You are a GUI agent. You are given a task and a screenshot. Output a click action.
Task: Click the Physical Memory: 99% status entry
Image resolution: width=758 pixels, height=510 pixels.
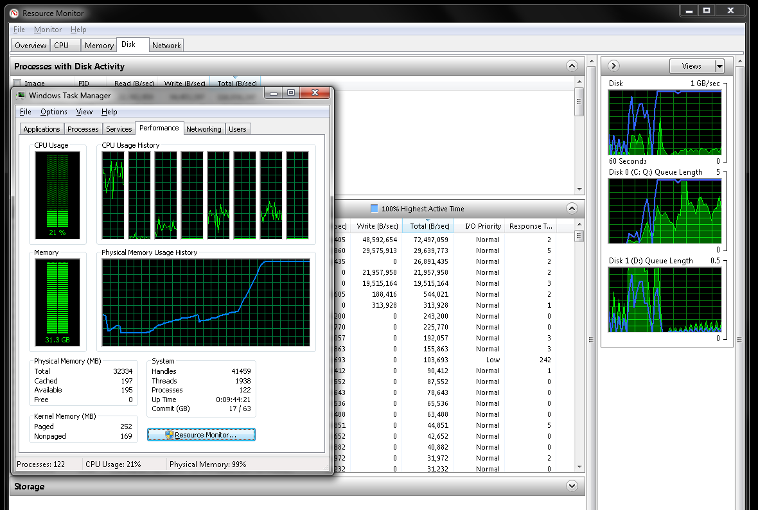pyautogui.click(x=208, y=464)
